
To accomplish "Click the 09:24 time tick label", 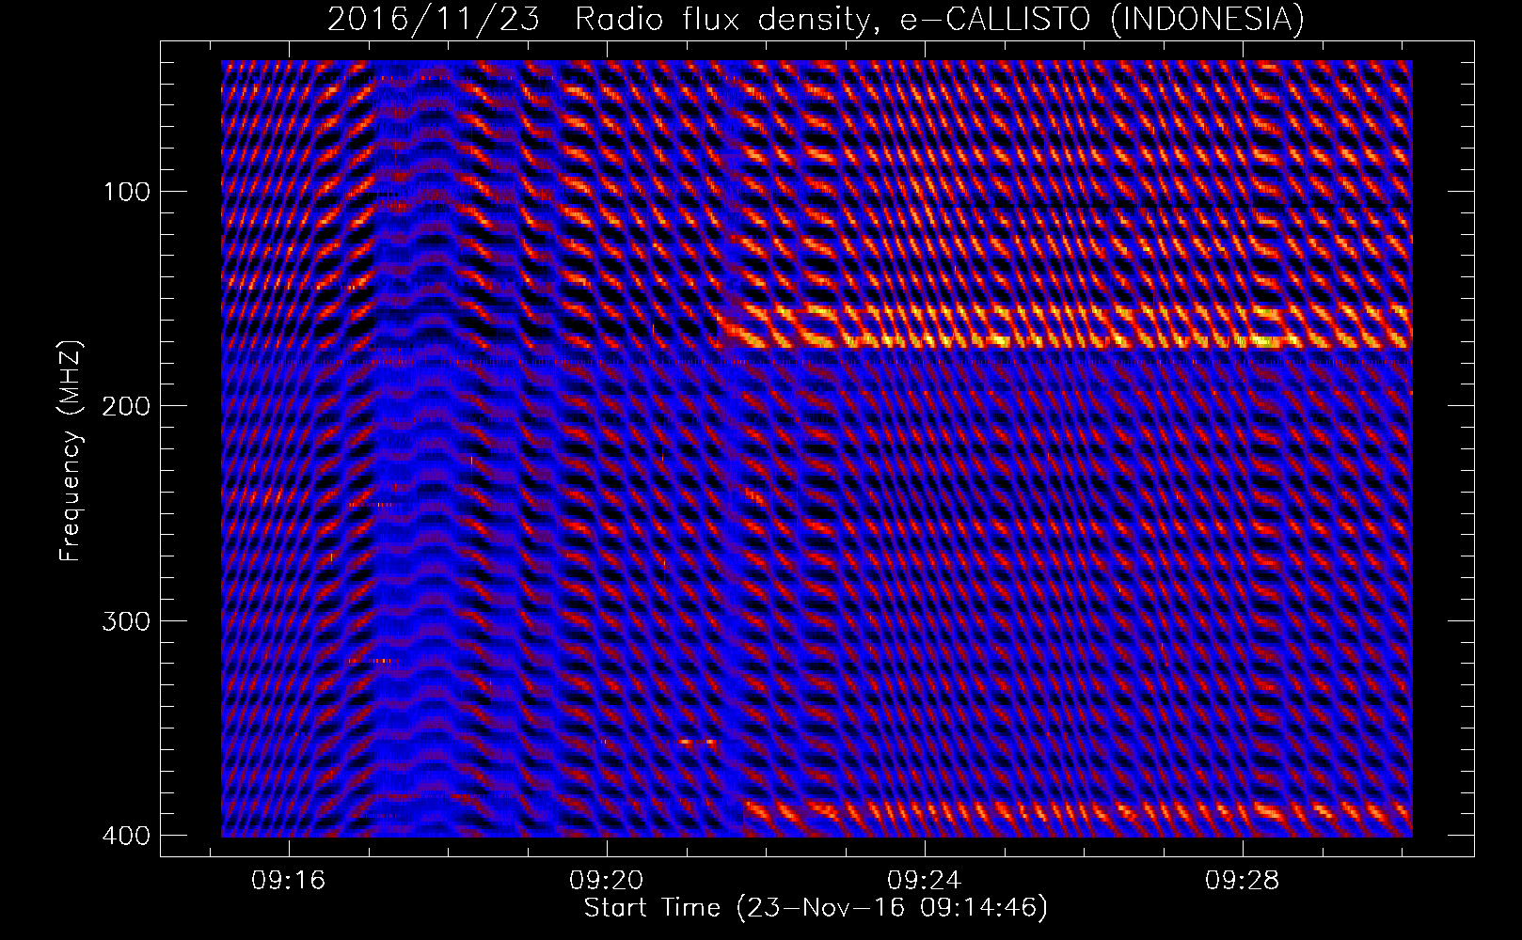I will tap(925, 881).
